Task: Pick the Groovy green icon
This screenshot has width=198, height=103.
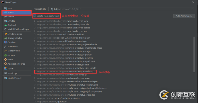Action: [5, 55]
